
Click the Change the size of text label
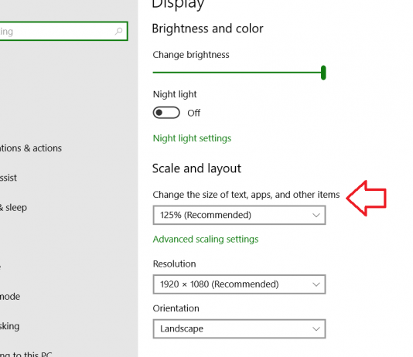click(246, 195)
